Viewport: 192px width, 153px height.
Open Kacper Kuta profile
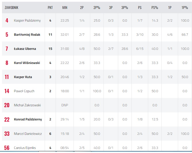(x=23, y=77)
